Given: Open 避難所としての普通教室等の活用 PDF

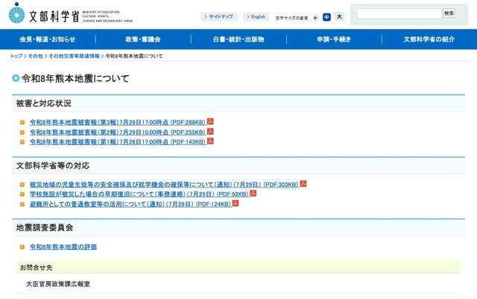Looking at the screenshot, I should [130, 205].
